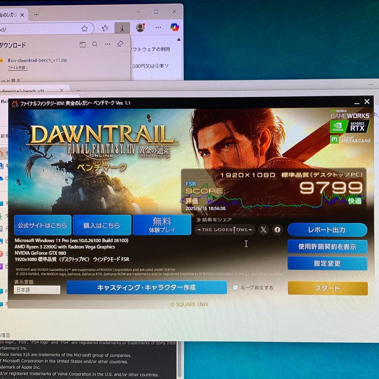Click THE LODESTONE share button

[x=225, y=230]
